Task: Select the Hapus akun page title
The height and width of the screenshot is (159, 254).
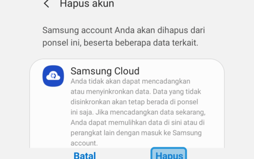Action: (87, 4)
